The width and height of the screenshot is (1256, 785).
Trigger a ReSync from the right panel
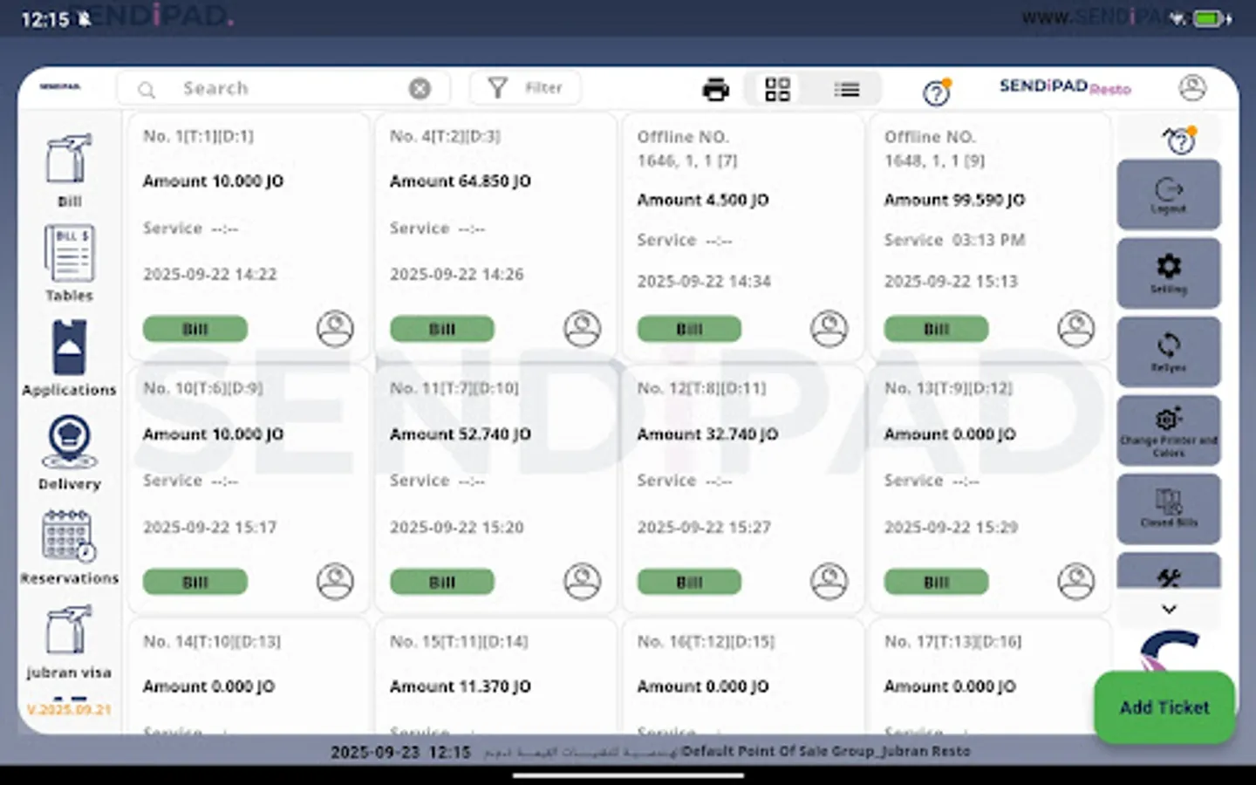(1169, 352)
